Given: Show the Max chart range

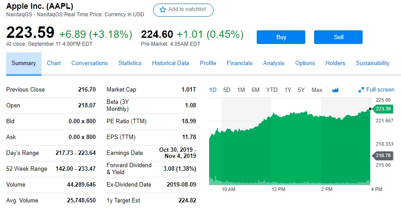Looking at the screenshot, I should click(x=317, y=90).
